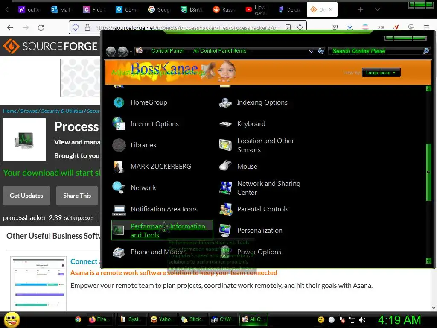The width and height of the screenshot is (437, 328).
Task: Switch to the Delete tab
Action: pyautogui.click(x=289, y=9)
